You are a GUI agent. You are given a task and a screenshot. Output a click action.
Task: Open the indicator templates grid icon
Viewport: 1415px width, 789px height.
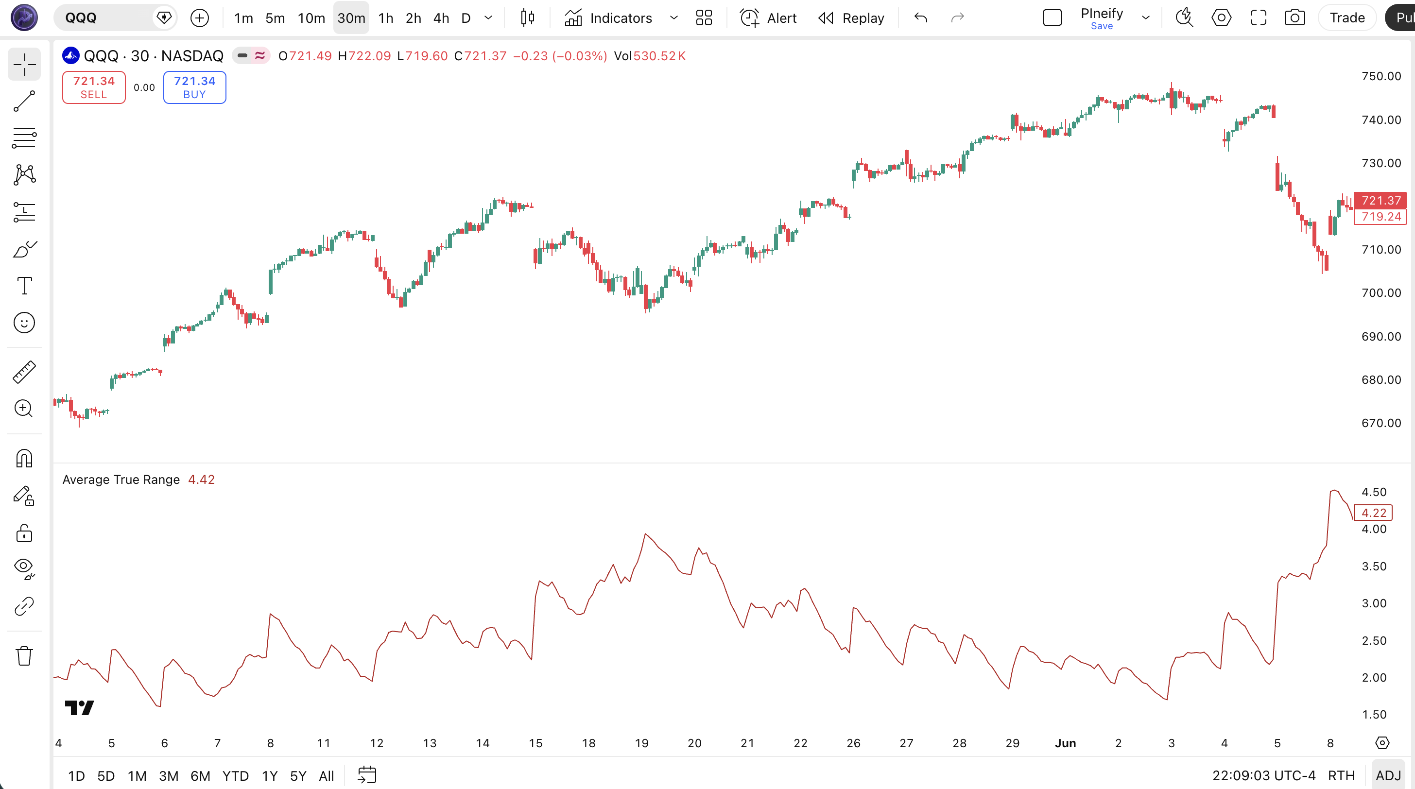pyautogui.click(x=704, y=18)
